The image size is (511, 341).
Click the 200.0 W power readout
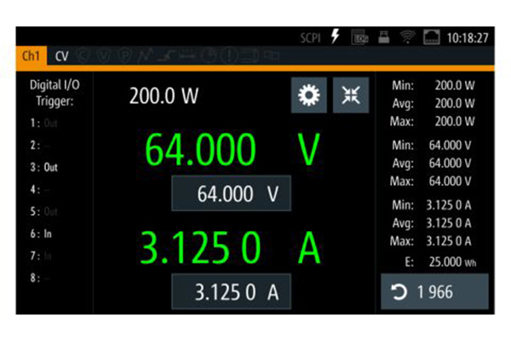pyautogui.click(x=164, y=95)
